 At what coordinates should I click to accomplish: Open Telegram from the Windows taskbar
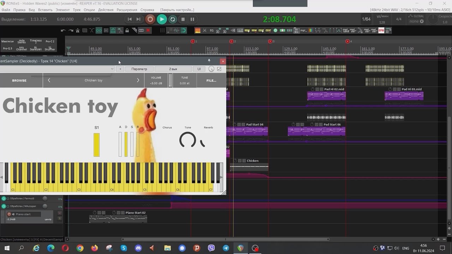(226, 248)
